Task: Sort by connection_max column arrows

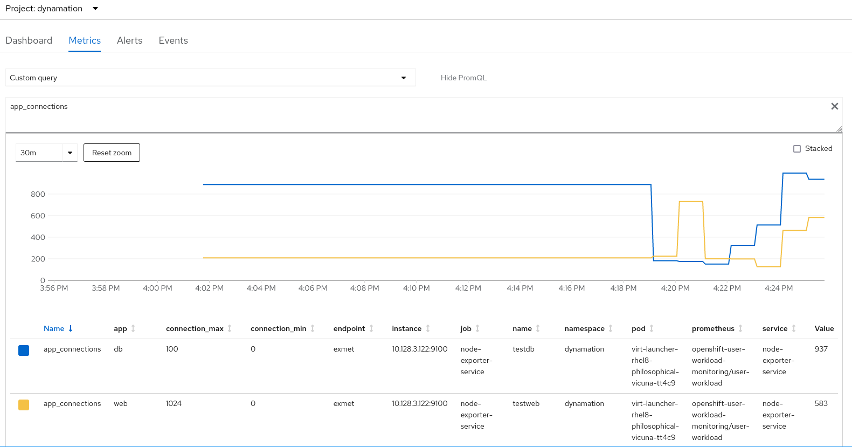Action: [x=230, y=328]
